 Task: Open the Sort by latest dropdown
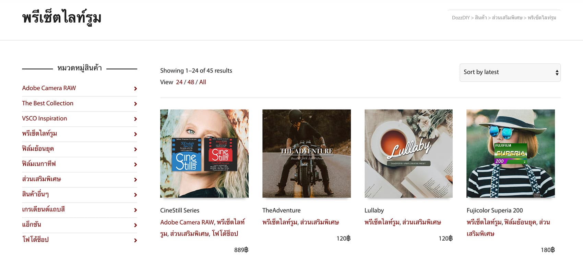point(510,72)
